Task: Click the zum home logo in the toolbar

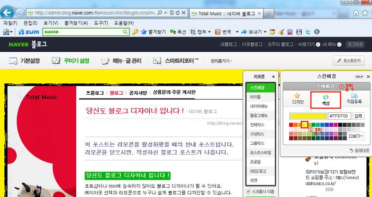Action: [x=29, y=32]
